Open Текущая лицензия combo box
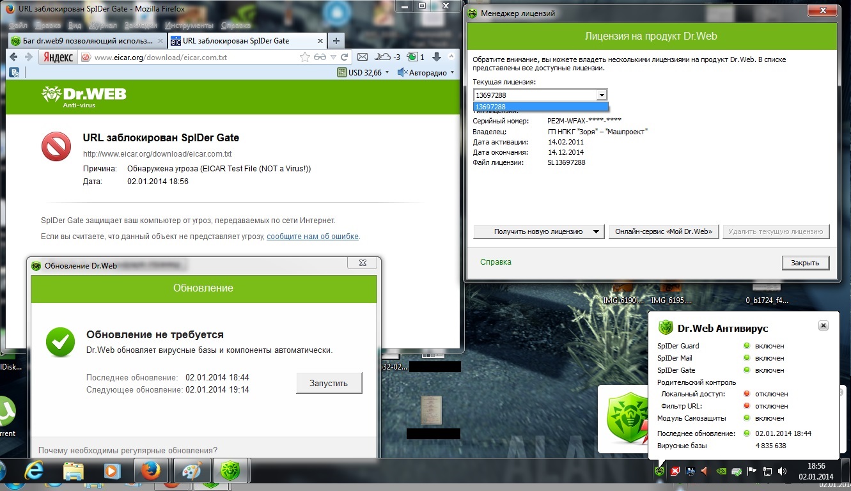851x491 pixels. 540,95
